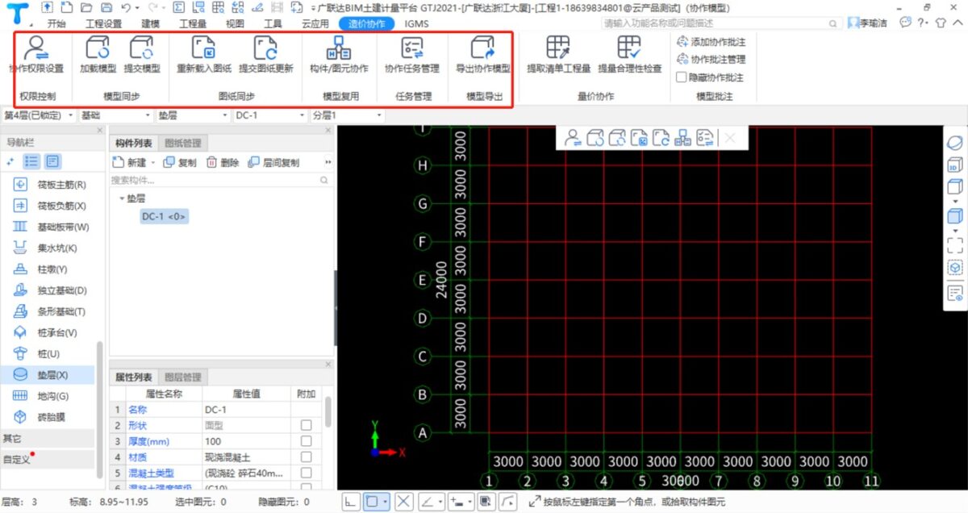The width and height of the screenshot is (968, 513).
Task: Click 导出协作模型 in the ribbon
Action: point(482,55)
